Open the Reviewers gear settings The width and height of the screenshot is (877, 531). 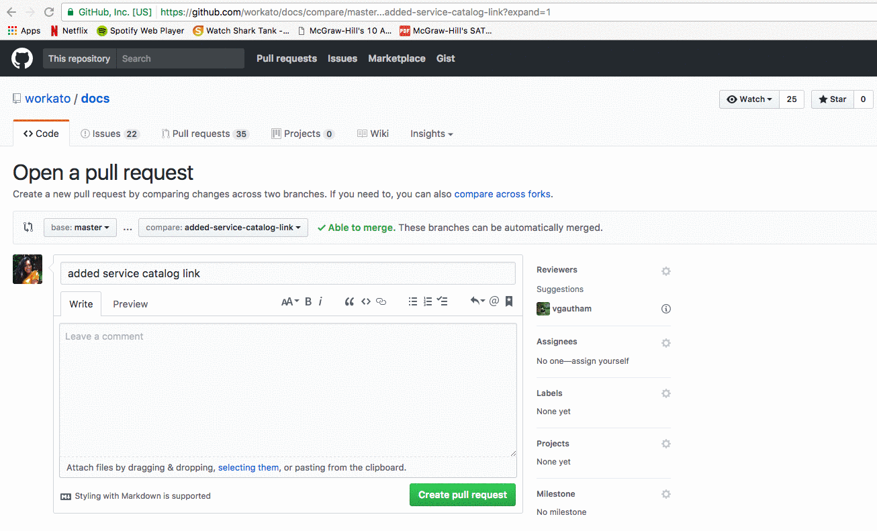[665, 271]
